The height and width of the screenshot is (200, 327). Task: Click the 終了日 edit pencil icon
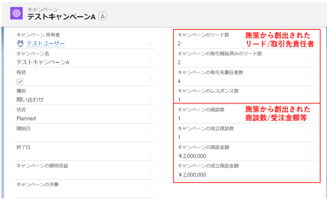coord(149,155)
